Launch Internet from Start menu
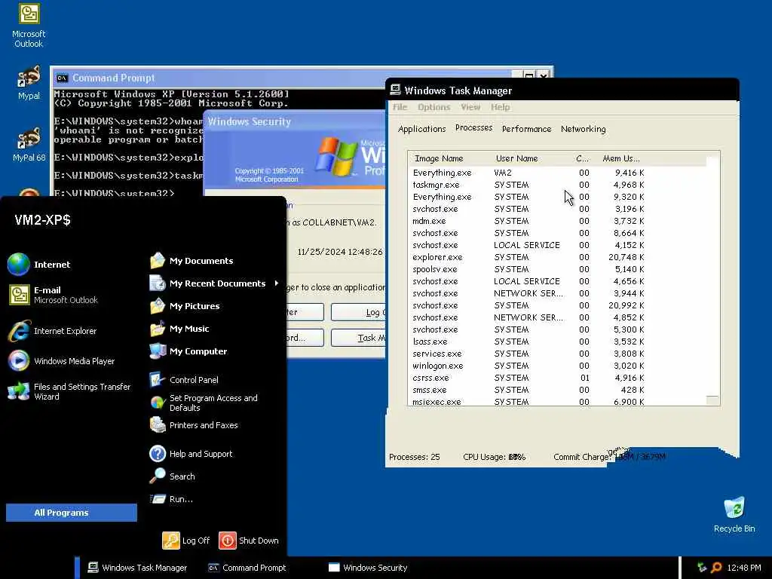 [x=39, y=265]
